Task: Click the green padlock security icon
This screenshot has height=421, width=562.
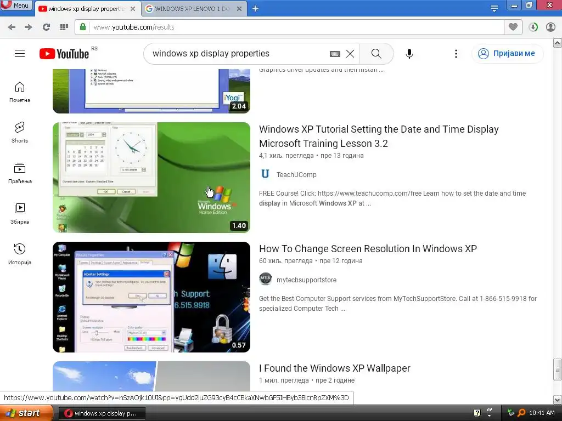Action: (83, 27)
